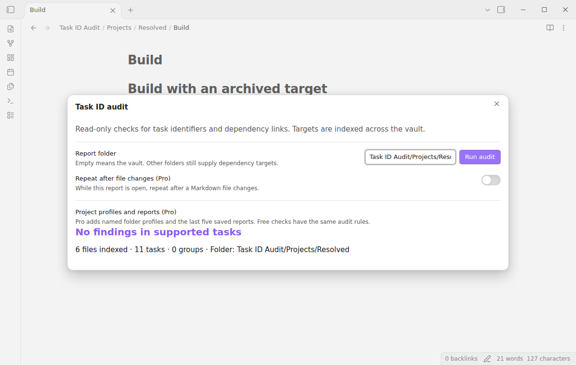The image size is (576, 365).
Task: Toggle the left sidebar panel icon
Action: [11, 10]
